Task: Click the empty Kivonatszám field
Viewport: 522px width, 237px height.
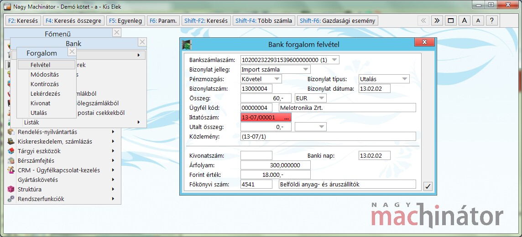Action: 256,155
